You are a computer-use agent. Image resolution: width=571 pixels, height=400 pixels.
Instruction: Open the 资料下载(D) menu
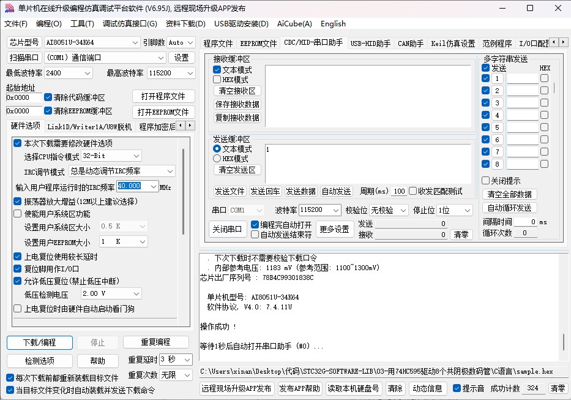point(185,24)
